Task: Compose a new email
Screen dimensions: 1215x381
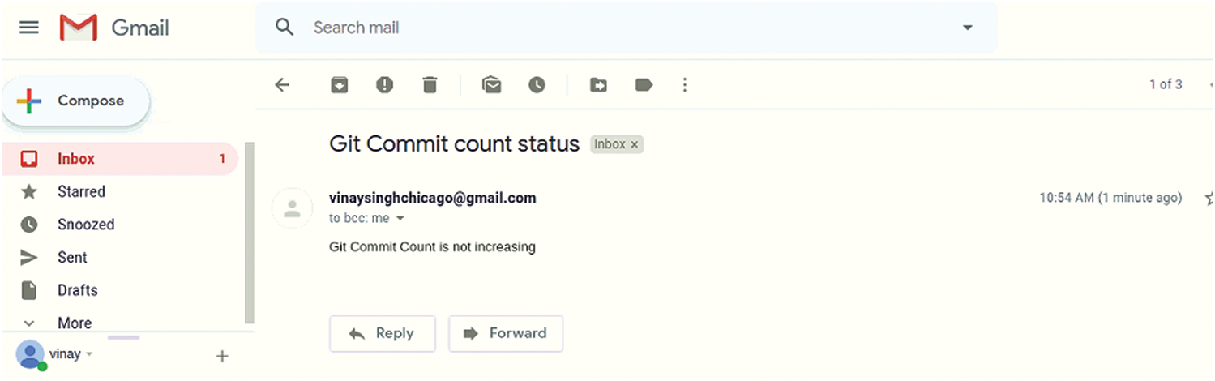Action: click(76, 101)
